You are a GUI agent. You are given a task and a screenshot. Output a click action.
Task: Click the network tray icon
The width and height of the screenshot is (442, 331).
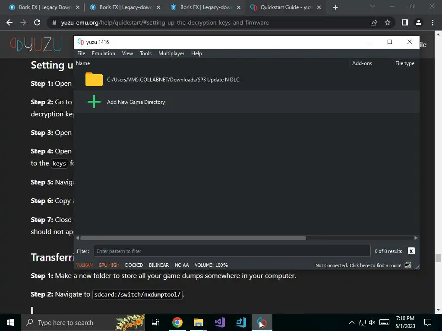[362, 322]
